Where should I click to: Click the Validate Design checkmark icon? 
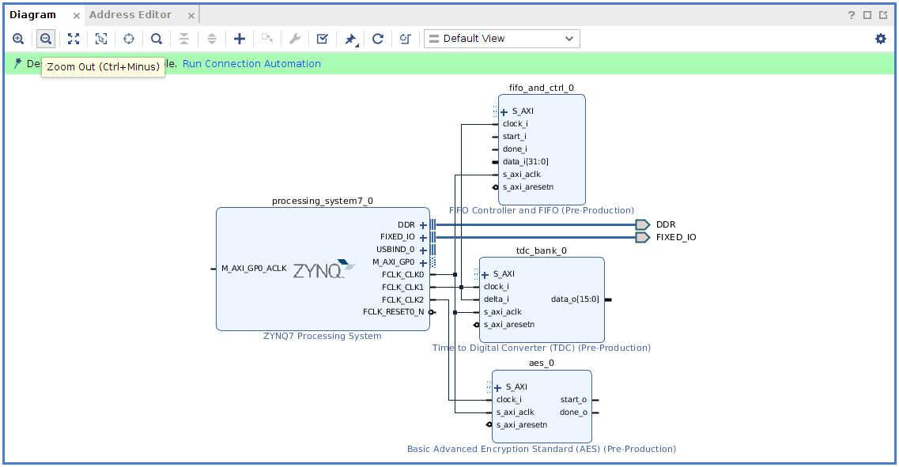[323, 39]
